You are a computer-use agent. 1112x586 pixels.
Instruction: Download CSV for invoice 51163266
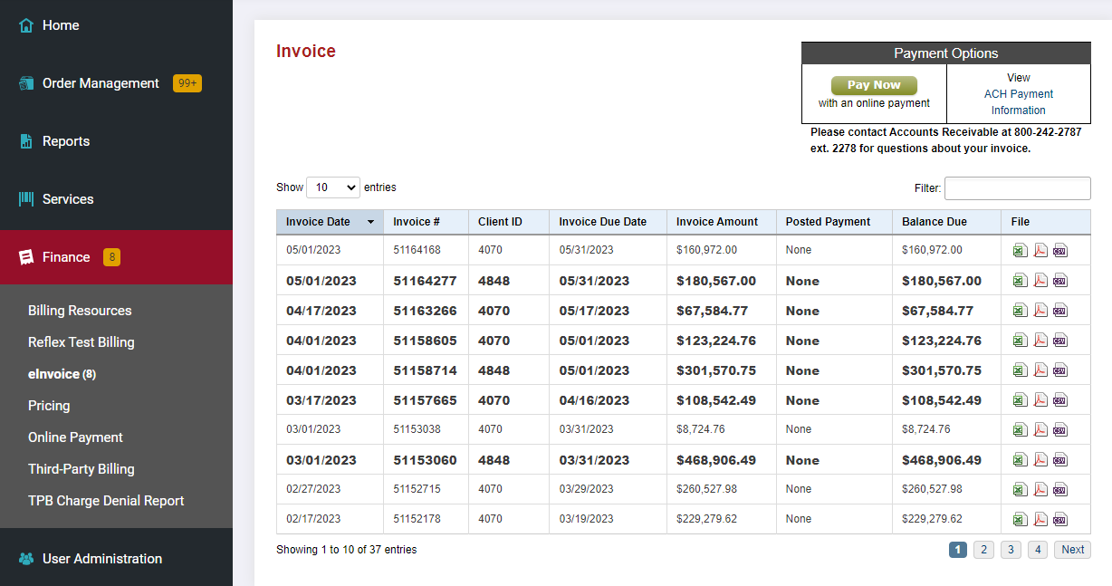click(x=1060, y=311)
